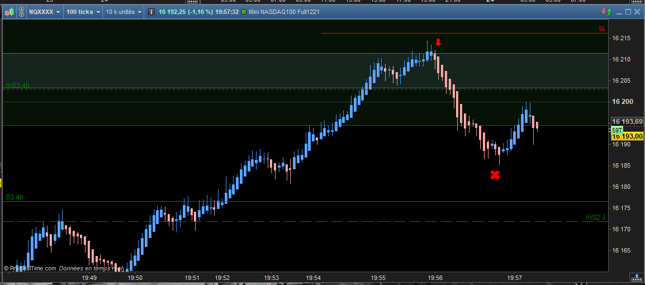Click 16 205 on the price scale
Image resolution: width=645 pixels, height=285 pixels.
(621, 80)
